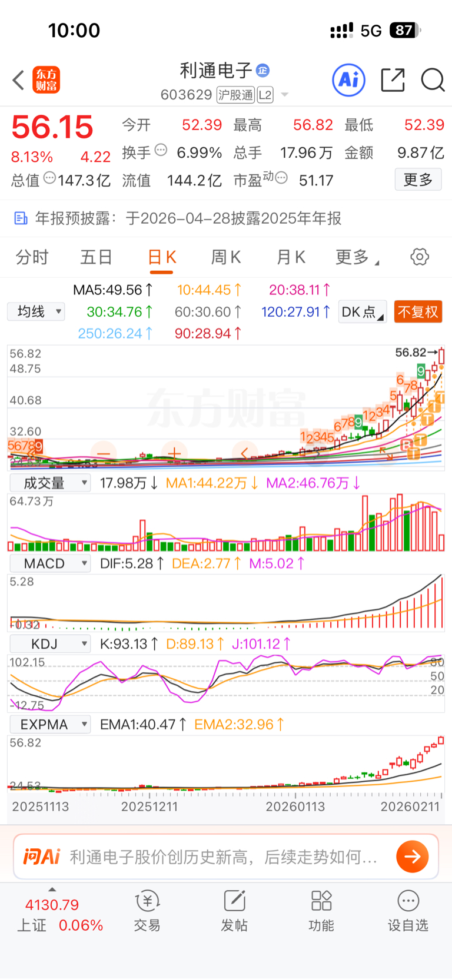Switch to 月K tab
452x979 pixels.
tap(291, 257)
